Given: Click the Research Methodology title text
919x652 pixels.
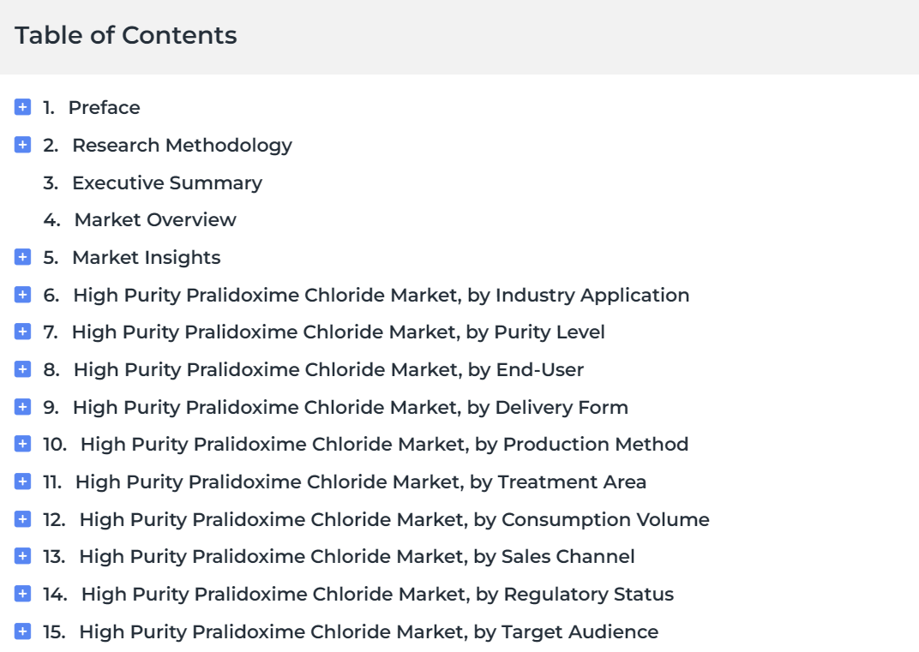Looking at the screenshot, I should click(183, 146).
